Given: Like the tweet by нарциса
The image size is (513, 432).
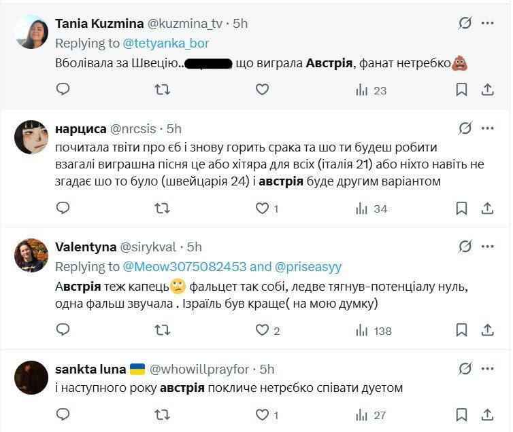Looking at the screenshot, I should pos(262,209).
